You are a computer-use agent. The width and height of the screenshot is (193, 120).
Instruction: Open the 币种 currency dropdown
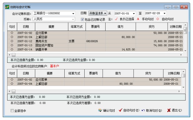tap(73, 19)
